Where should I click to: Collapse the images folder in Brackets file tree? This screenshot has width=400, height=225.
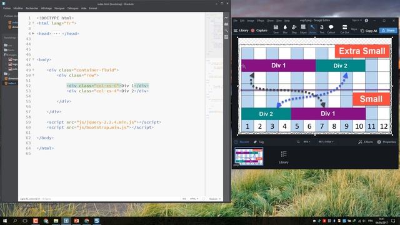(11, 54)
